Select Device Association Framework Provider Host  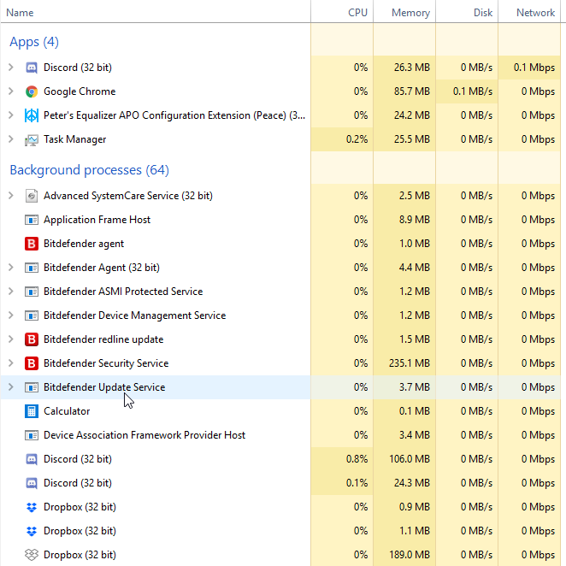coord(144,435)
